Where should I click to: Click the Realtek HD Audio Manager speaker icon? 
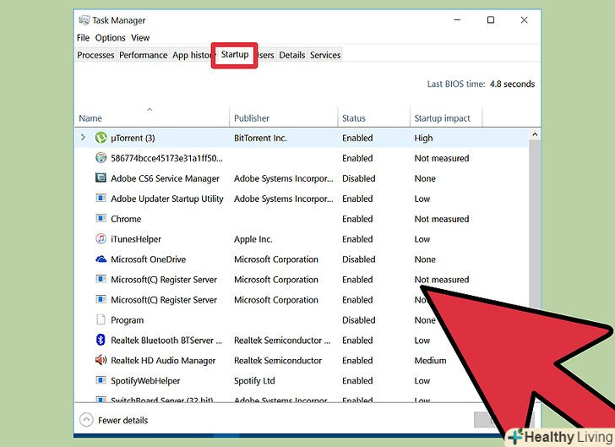point(101,361)
